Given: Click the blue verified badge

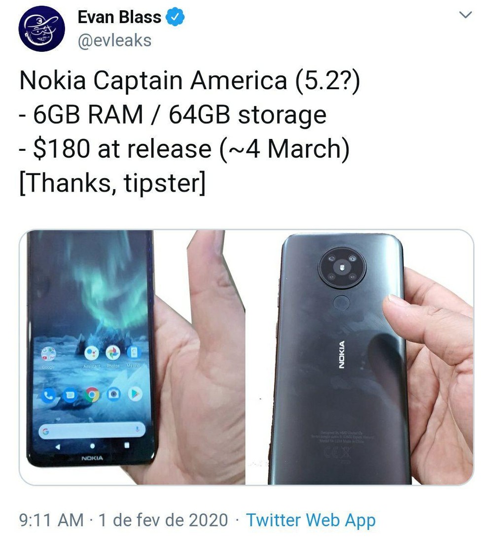Looking at the screenshot, I should tap(176, 18).
